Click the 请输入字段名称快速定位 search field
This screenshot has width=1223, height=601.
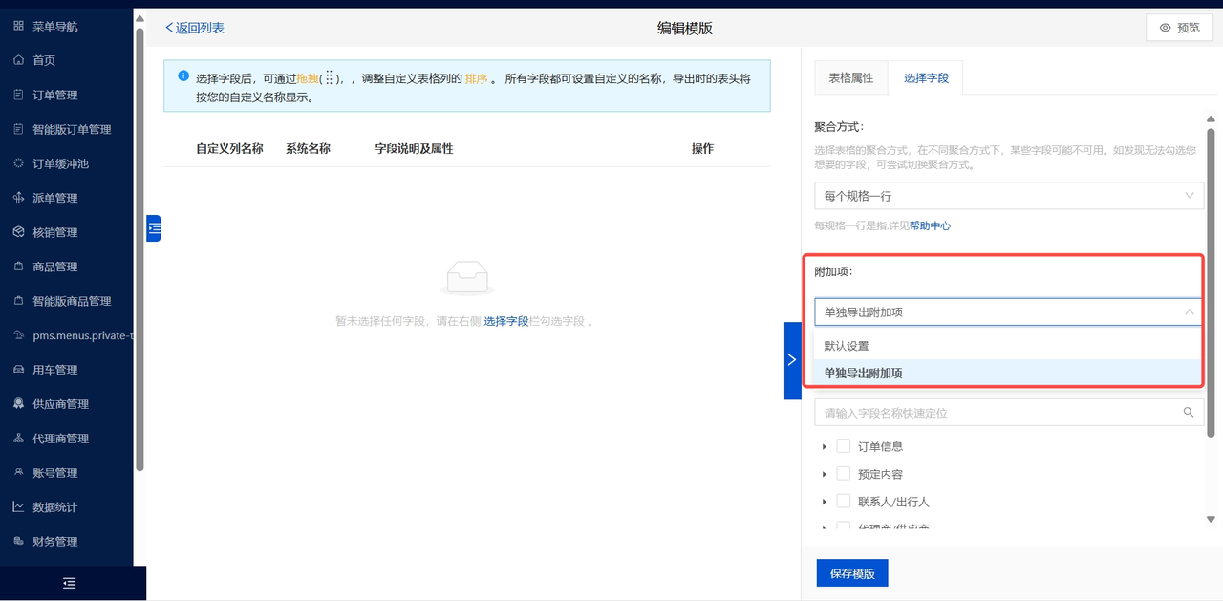coord(994,413)
